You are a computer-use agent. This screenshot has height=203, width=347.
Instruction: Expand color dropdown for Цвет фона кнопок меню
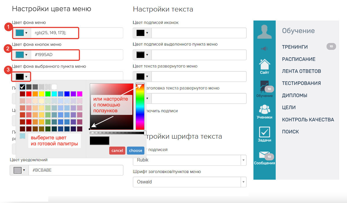point(21,55)
